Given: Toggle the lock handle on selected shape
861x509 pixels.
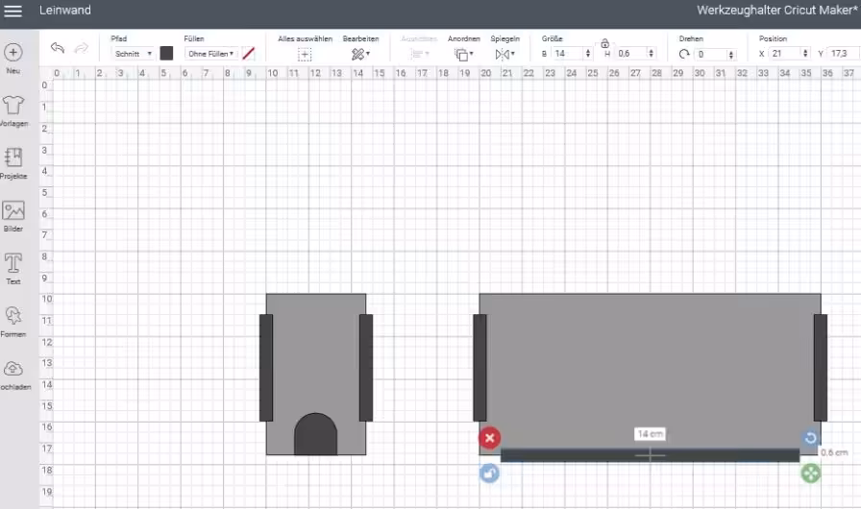Looking at the screenshot, I should coord(489,473).
